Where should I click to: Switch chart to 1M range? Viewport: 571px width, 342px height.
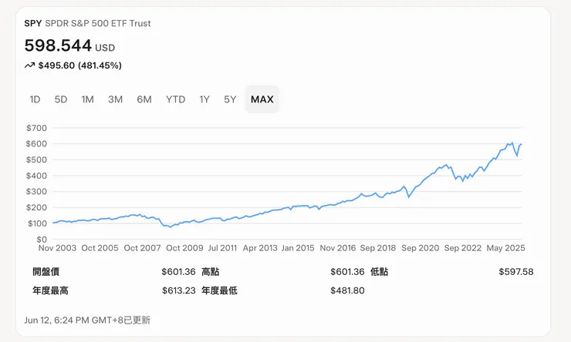click(87, 99)
